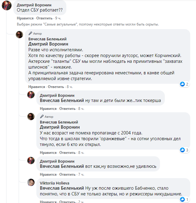
Task: Open the Viktoriia Holieva name link
Action: [55, 183]
